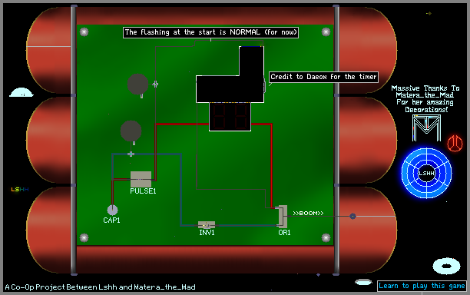The image size is (470, 295).
Task: Click the wire junction near upper button
Action: tap(155, 85)
